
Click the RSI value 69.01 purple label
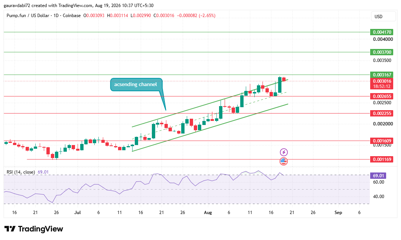378,175
